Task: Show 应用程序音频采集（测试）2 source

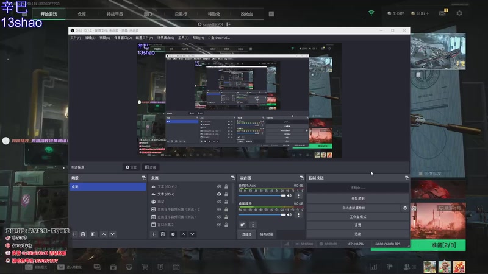Action: click(219, 209)
